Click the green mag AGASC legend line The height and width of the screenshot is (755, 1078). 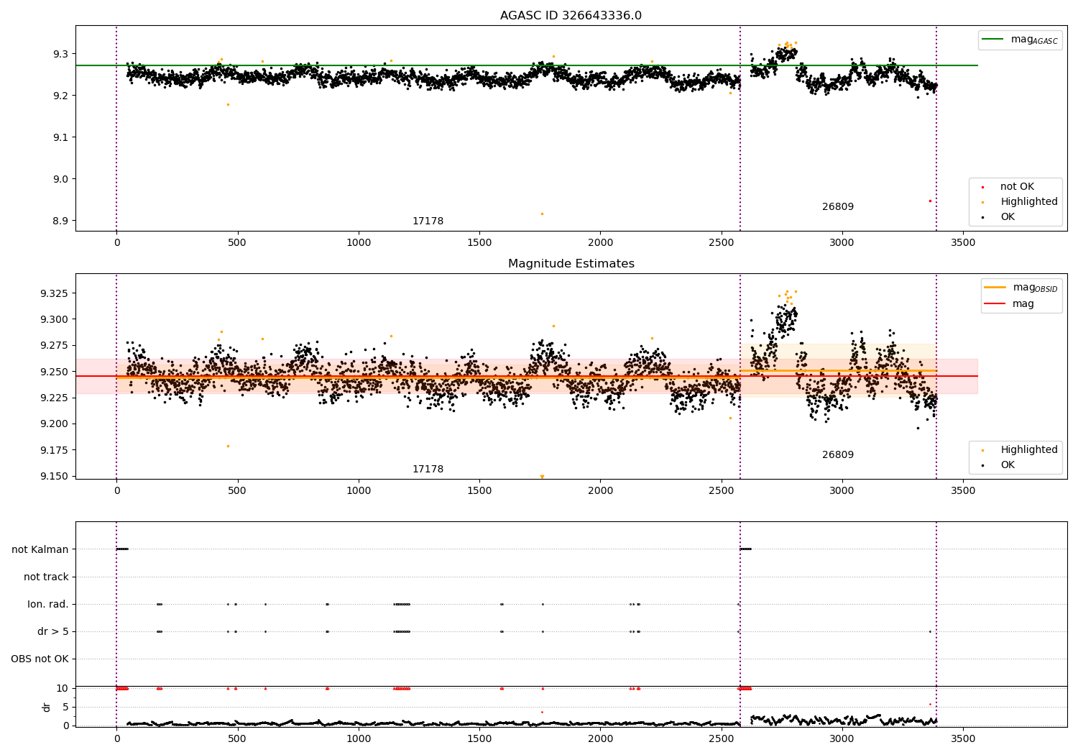coord(993,40)
